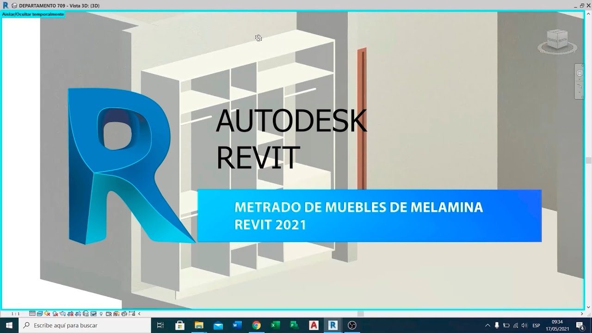The image size is (592, 333).
Task: Click the microphone tray icon
Action: click(x=497, y=326)
